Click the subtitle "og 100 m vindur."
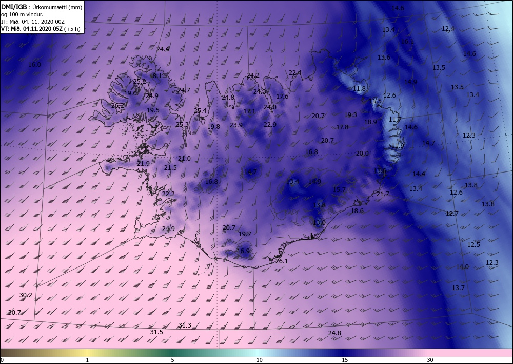The image size is (513, 364). [x=22, y=14]
